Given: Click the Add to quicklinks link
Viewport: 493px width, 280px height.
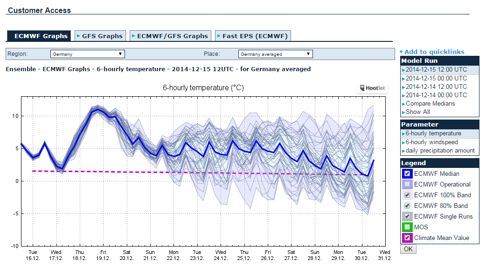Looking at the screenshot, I should [x=434, y=52].
